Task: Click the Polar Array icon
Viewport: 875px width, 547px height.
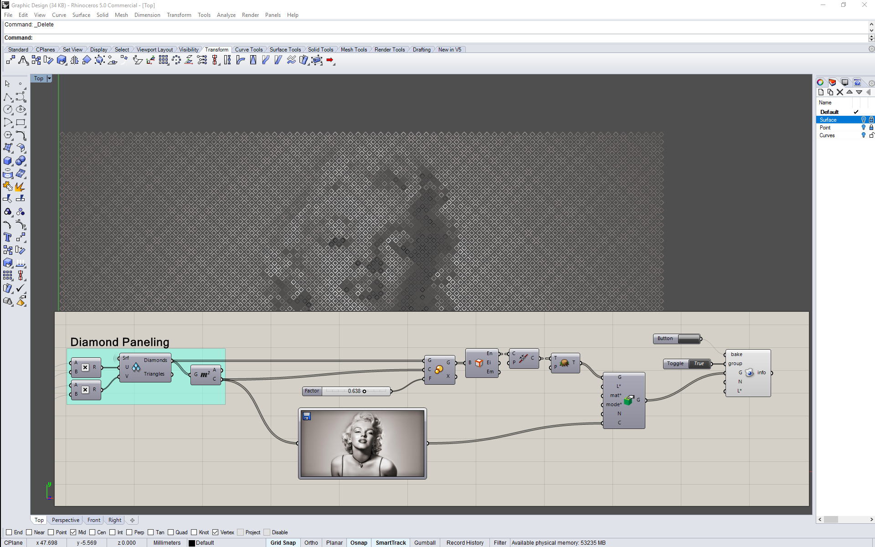Action: [x=176, y=60]
